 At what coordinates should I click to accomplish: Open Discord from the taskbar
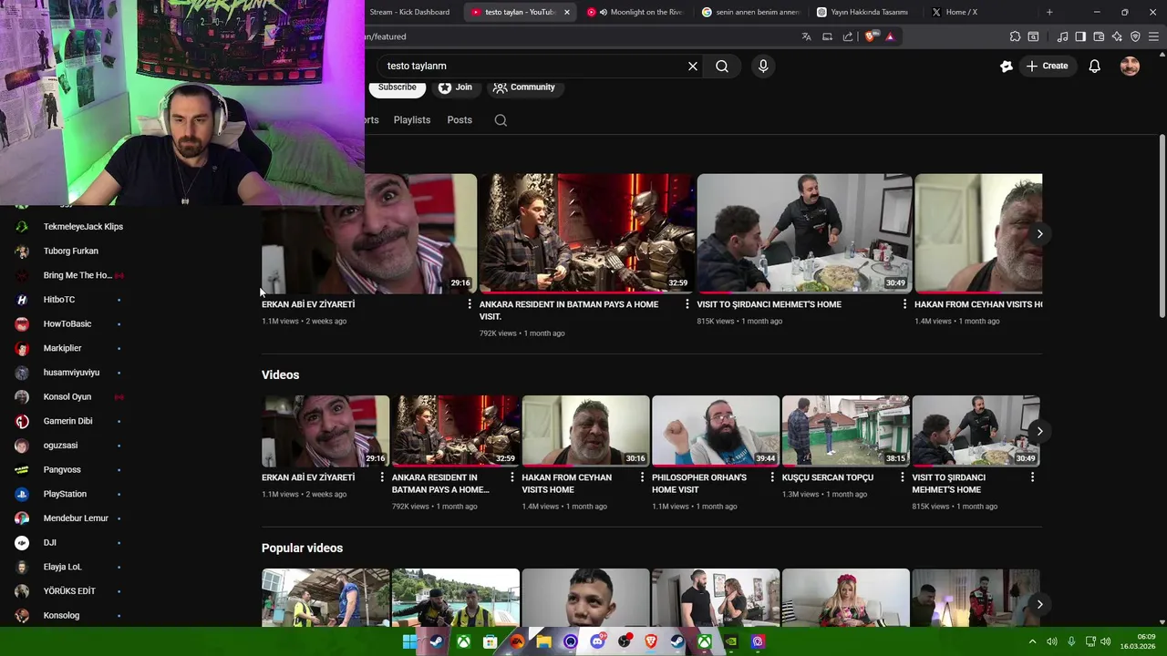click(597, 641)
